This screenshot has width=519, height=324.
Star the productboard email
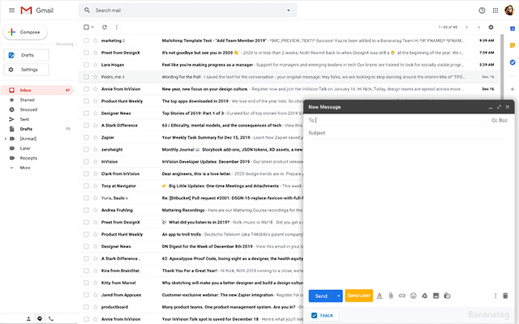pos(96,307)
